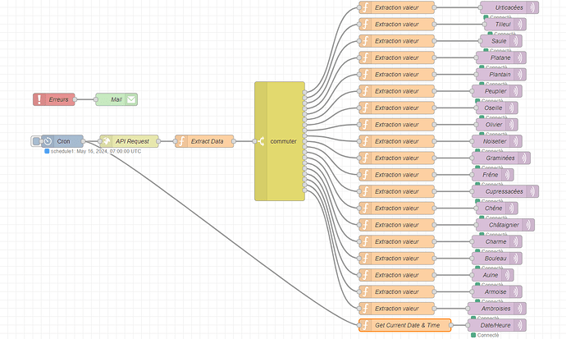Select Extraction valeur function feeding Oseille
The image size is (566, 339).
click(x=397, y=108)
